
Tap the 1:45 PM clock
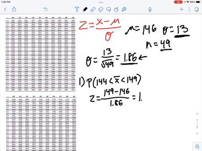(x=6, y=2)
